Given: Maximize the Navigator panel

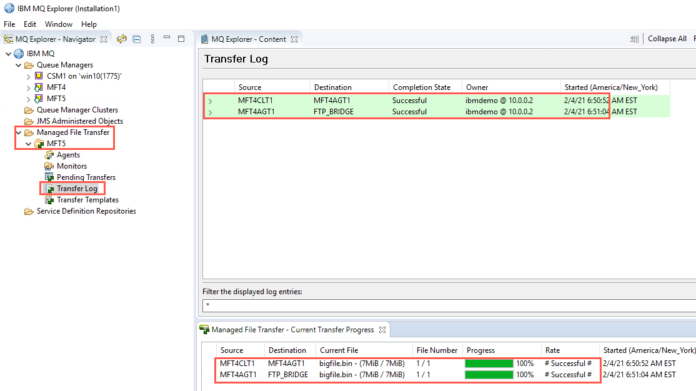Looking at the screenshot, I should [x=181, y=39].
